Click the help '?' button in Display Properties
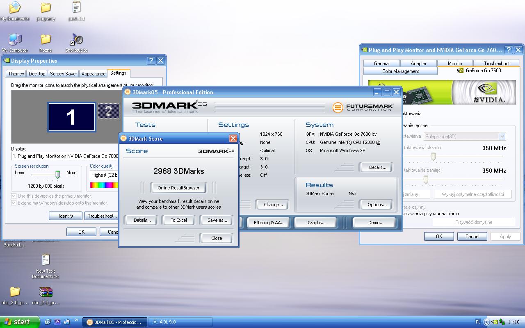This screenshot has height=328, width=525. [151, 60]
